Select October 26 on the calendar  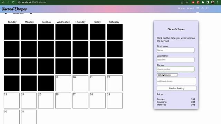63,101
